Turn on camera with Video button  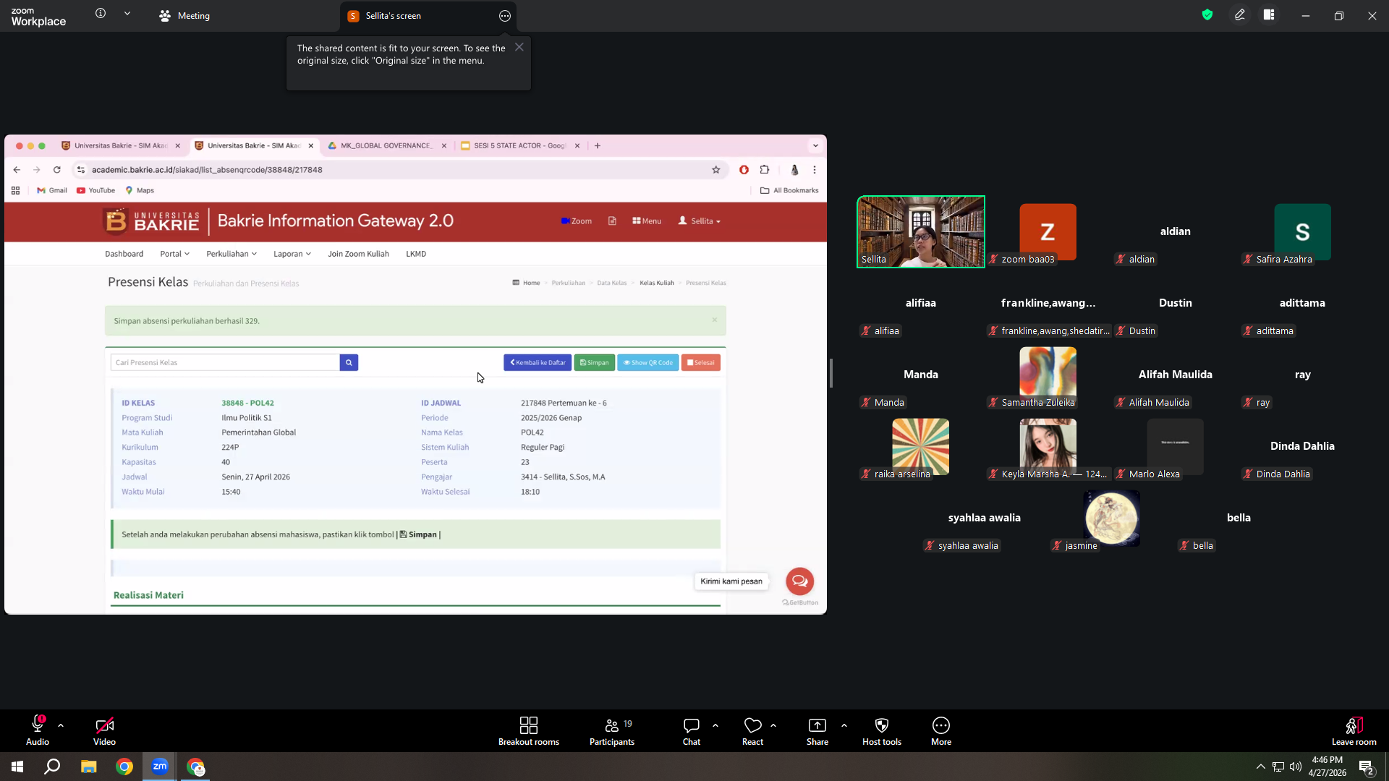(x=104, y=730)
